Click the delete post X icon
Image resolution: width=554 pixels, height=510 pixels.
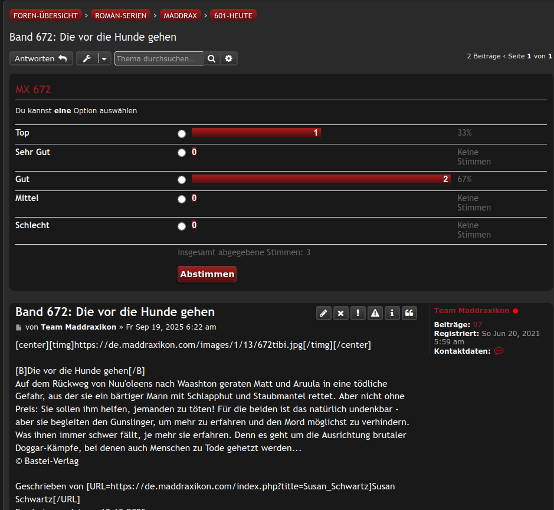tap(340, 313)
